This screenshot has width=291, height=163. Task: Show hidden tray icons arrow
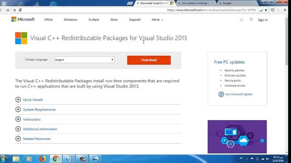coord(247,159)
